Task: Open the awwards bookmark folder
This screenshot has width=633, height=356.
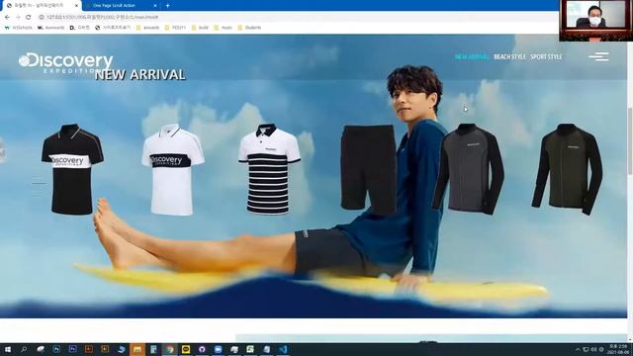Action: [x=147, y=28]
